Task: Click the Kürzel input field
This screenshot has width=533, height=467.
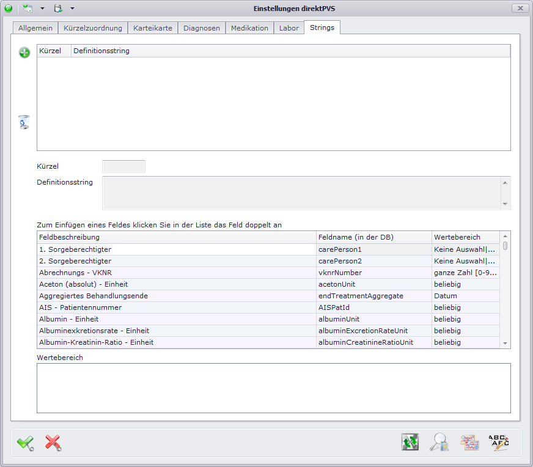Action: 123,166
